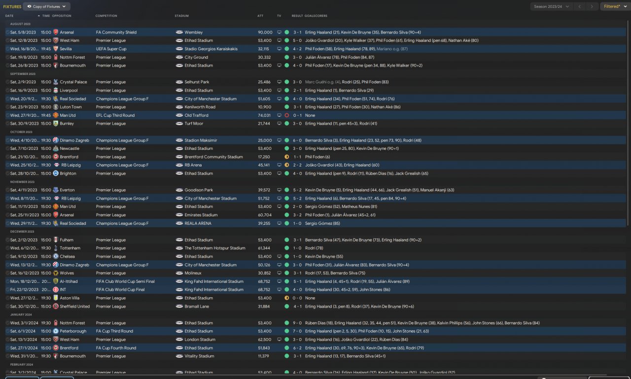
Task: Click the Al-Ittihad club badge
Action: coord(56,281)
